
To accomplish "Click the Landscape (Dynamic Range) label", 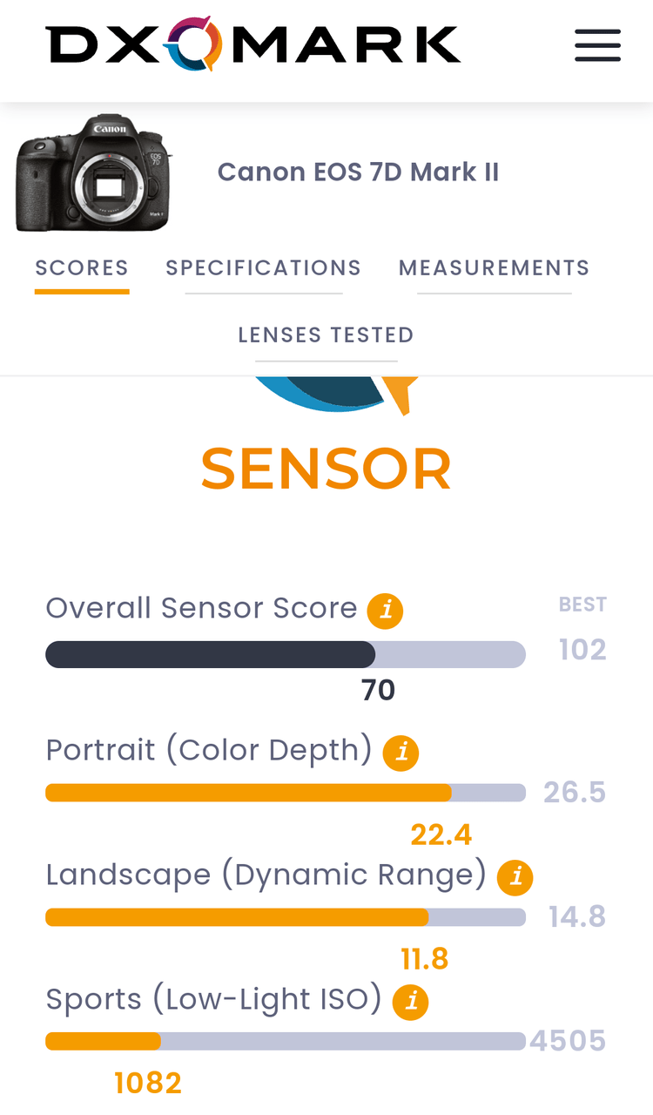I will [x=266, y=875].
